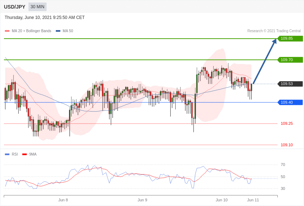Click the blue RSI legend swatch

pyautogui.click(x=7, y=154)
